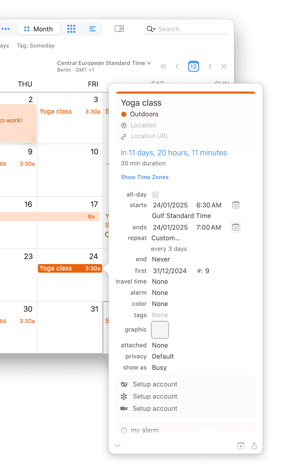Open the date picker for the end date

pyautogui.click(x=236, y=227)
